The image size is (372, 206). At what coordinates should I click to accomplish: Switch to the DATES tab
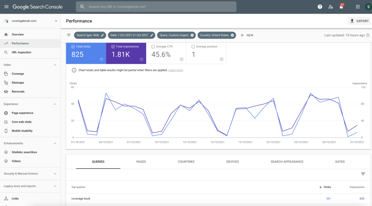click(340, 162)
